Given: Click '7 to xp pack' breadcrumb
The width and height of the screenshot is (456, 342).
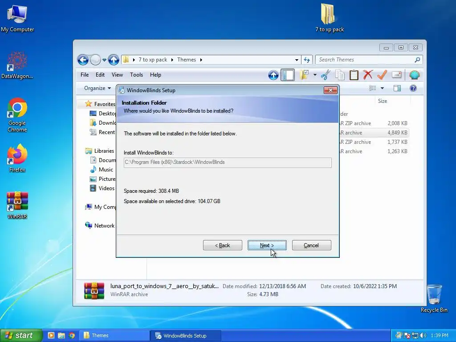Looking at the screenshot, I should click(x=153, y=60).
